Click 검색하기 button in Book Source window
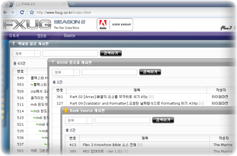Image resolution: width=237 pixels, height=156 pixels. [163, 120]
